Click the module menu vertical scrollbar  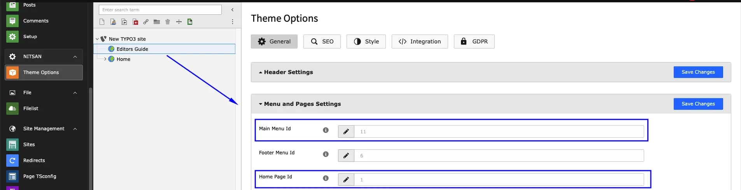(91, 138)
